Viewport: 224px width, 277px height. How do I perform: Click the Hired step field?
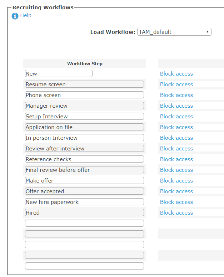click(x=84, y=212)
